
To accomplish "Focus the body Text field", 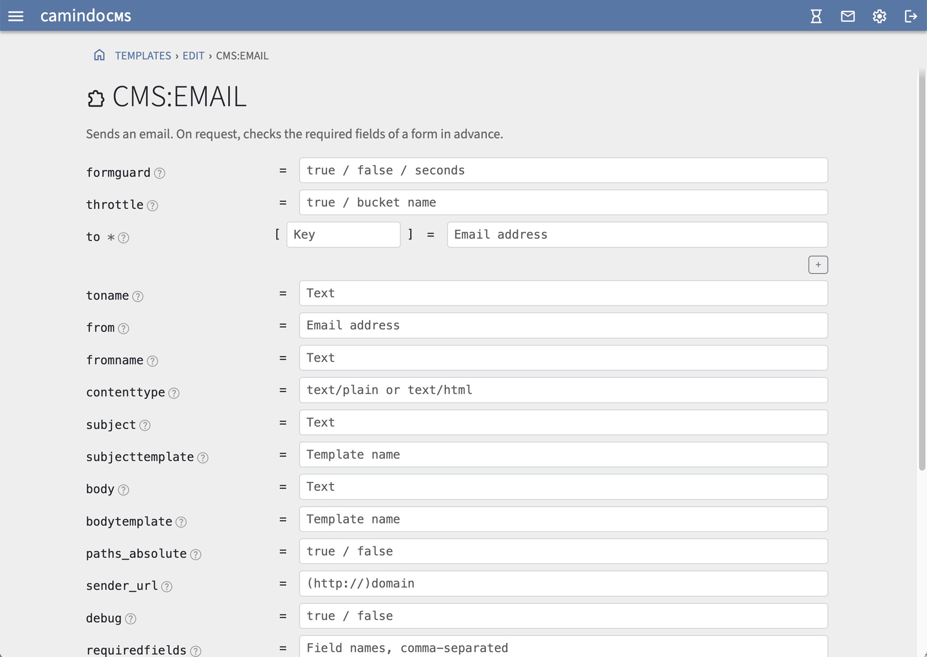I will click(x=564, y=487).
